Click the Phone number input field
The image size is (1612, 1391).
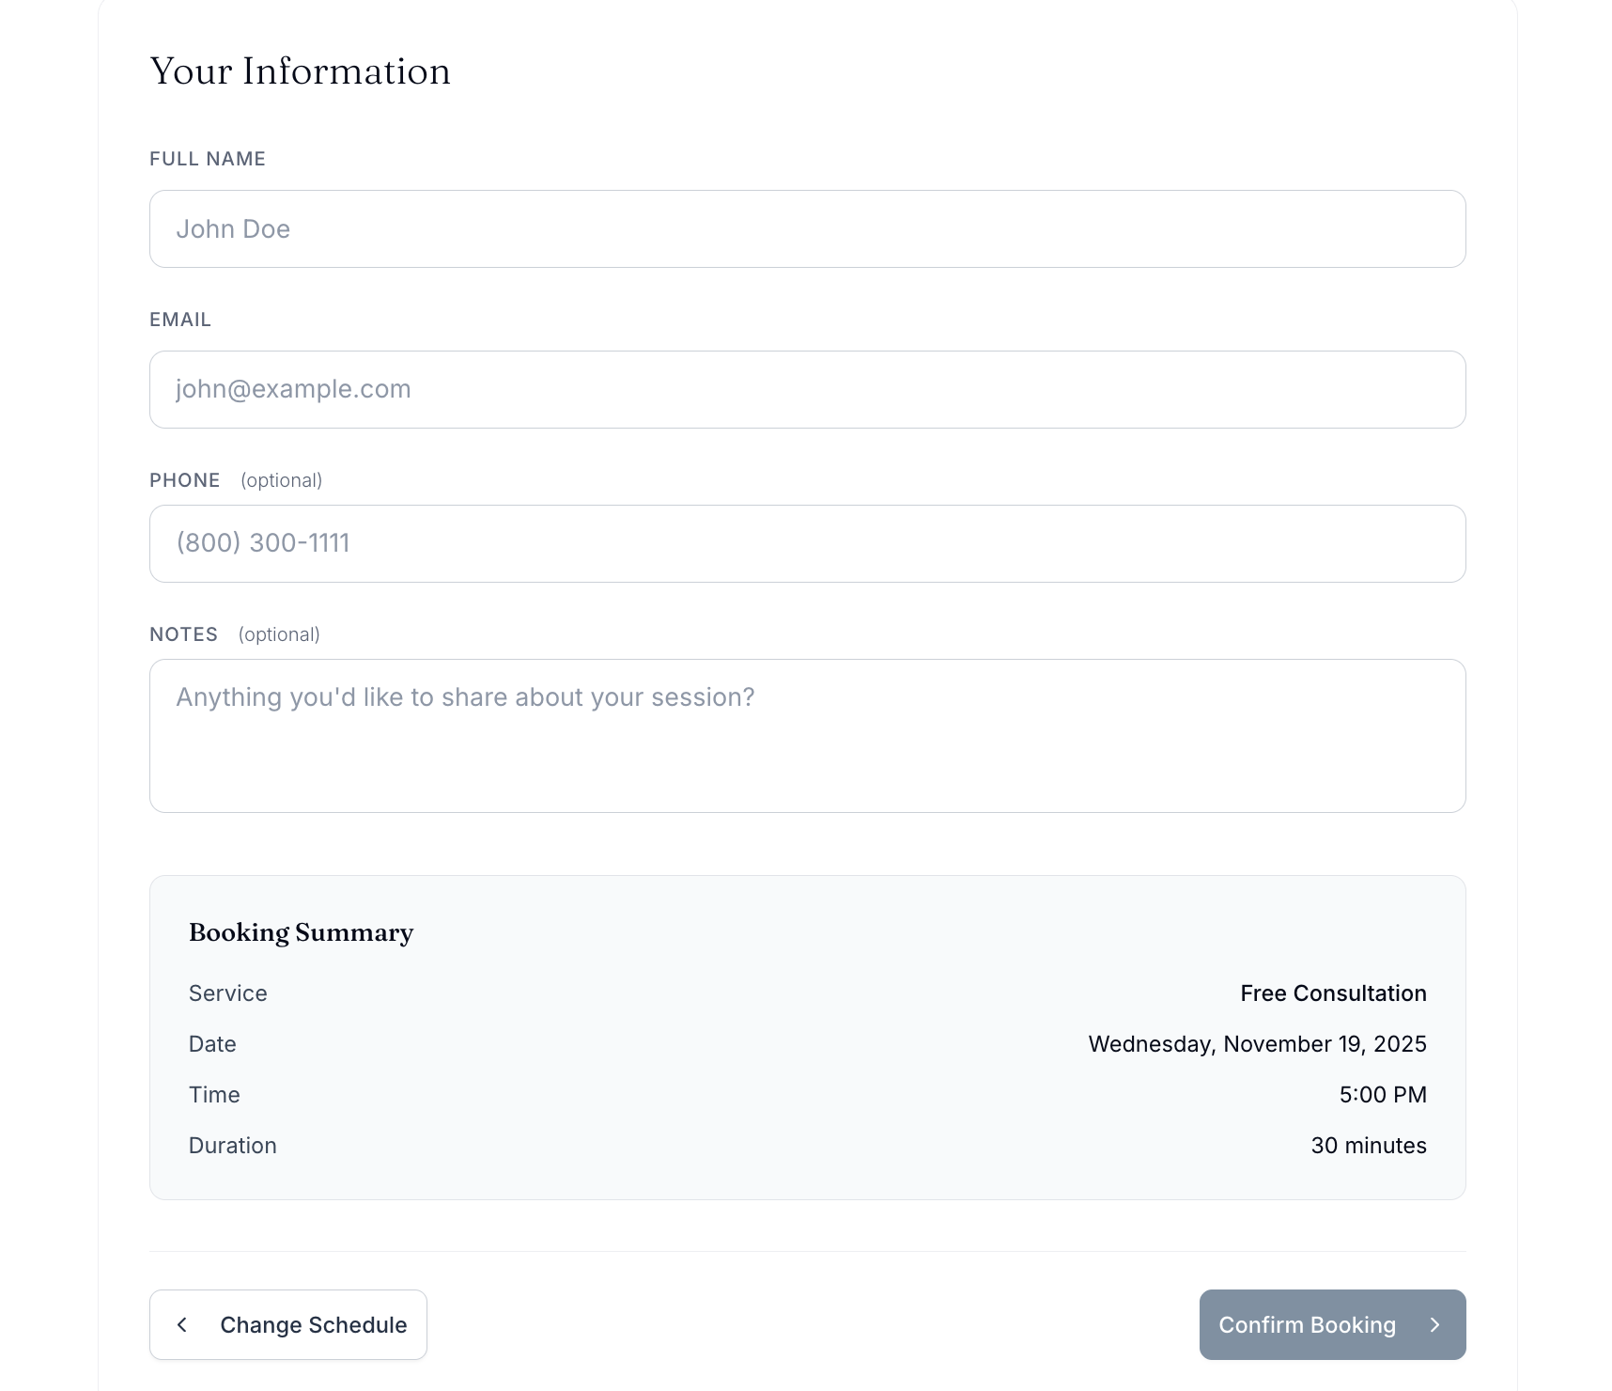click(806, 543)
